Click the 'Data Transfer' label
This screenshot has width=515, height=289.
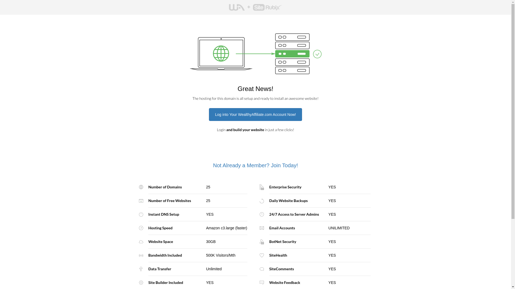pyautogui.click(x=160, y=269)
